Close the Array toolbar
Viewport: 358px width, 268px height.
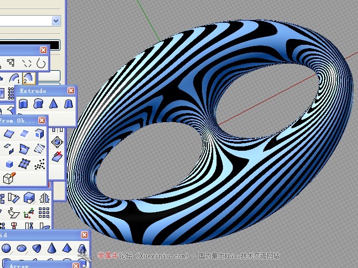tap(76, 265)
